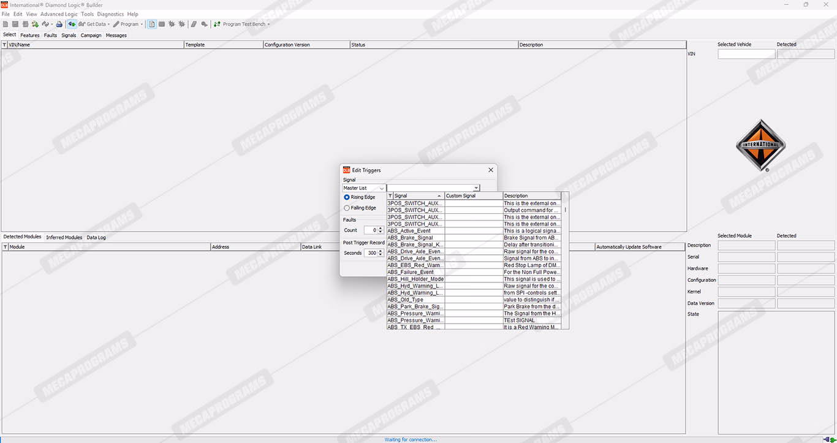Viewport: 837px width, 443px height.
Task: Select the Falling Edge radio button
Action: tap(347, 208)
